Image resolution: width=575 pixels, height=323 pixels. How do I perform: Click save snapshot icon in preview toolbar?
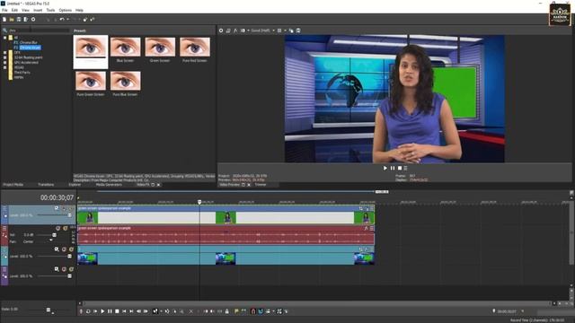click(x=298, y=31)
